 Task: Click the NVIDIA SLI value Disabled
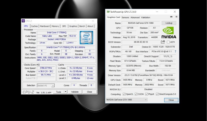pyautogui.click(x=149, y=89)
